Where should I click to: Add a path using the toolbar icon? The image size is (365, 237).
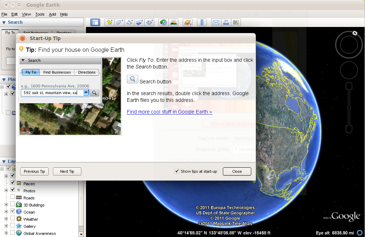pyautogui.click(x=130, y=22)
